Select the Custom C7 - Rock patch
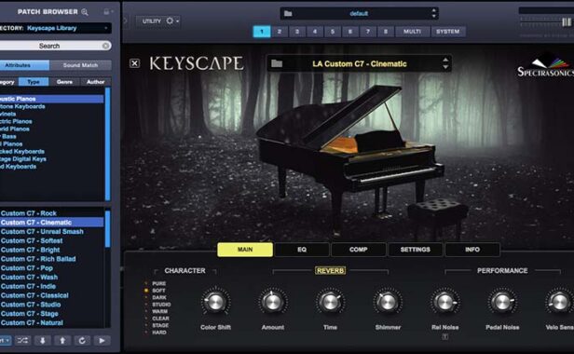The image size is (574, 354). pos(51,213)
